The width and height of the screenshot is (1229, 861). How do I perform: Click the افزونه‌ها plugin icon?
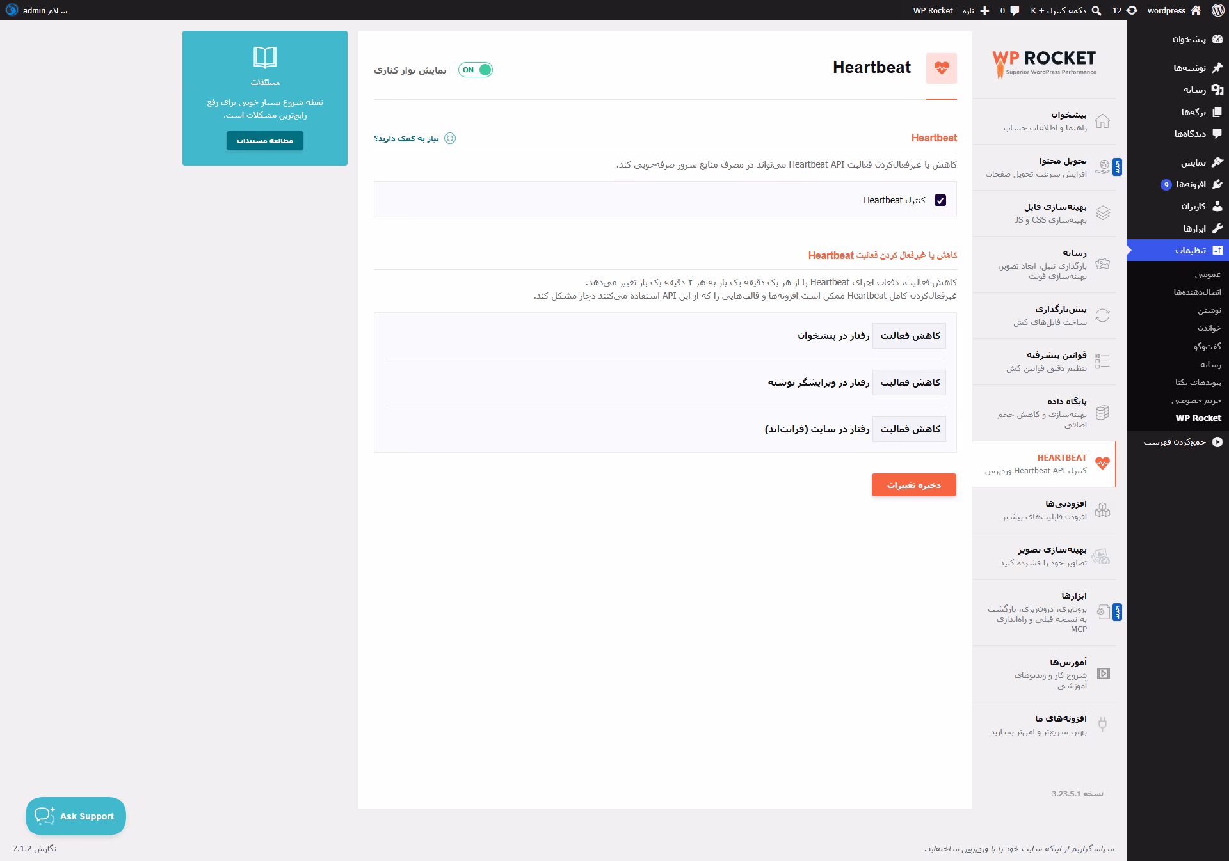click(1217, 184)
